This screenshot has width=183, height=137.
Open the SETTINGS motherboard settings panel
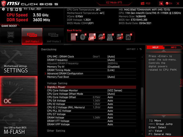(x=19, y=60)
